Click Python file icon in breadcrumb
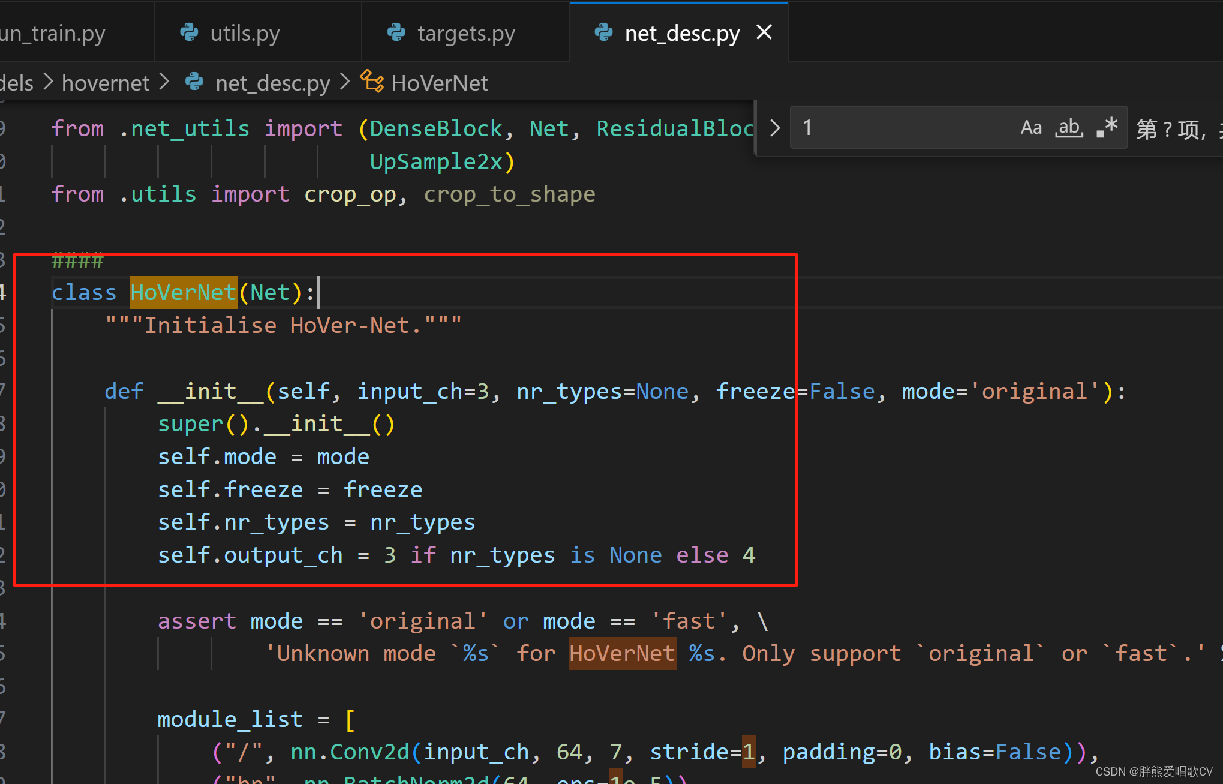The image size is (1223, 784). coord(194,82)
